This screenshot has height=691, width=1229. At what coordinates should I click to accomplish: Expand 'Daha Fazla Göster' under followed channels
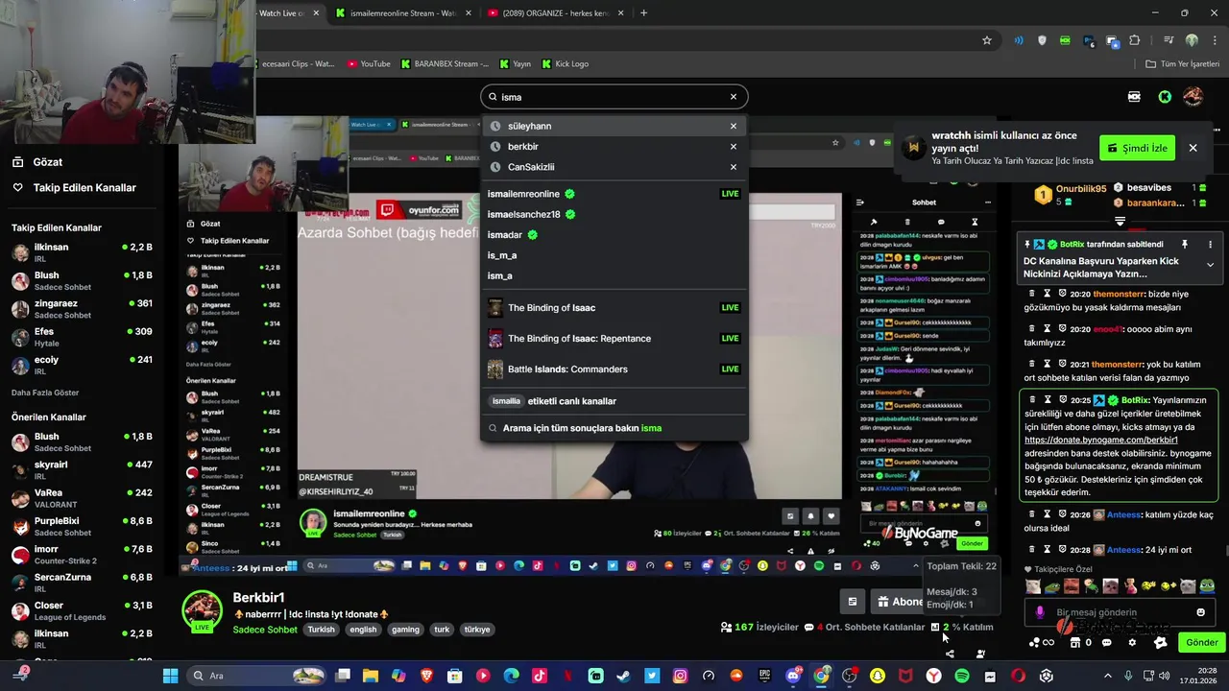(45, 393)
